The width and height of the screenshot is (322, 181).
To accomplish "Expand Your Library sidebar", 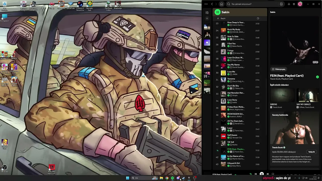I will point(207,12).
